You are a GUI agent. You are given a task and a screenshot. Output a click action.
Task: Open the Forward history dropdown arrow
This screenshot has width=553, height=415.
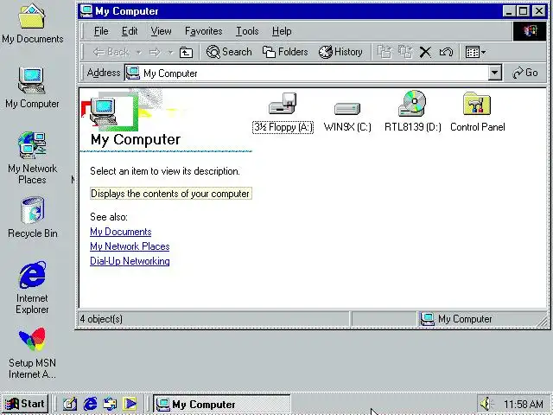(170, 52)
